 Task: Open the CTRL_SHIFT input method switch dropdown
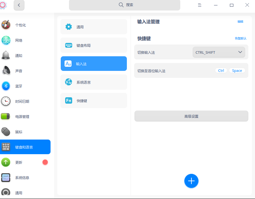219,52
